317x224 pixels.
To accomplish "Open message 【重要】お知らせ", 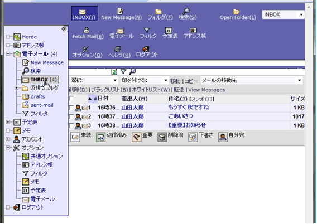I will (187, 125).
